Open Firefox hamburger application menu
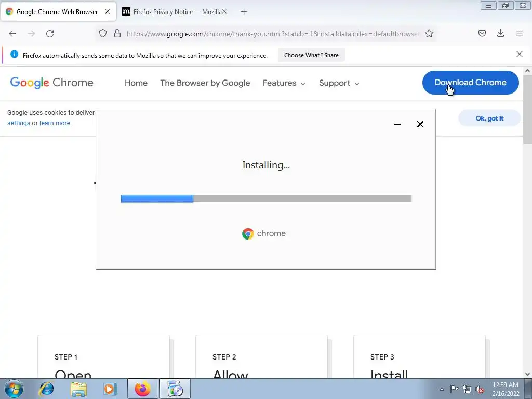Viewport: 532px width, 399px height. click(520, 33)
